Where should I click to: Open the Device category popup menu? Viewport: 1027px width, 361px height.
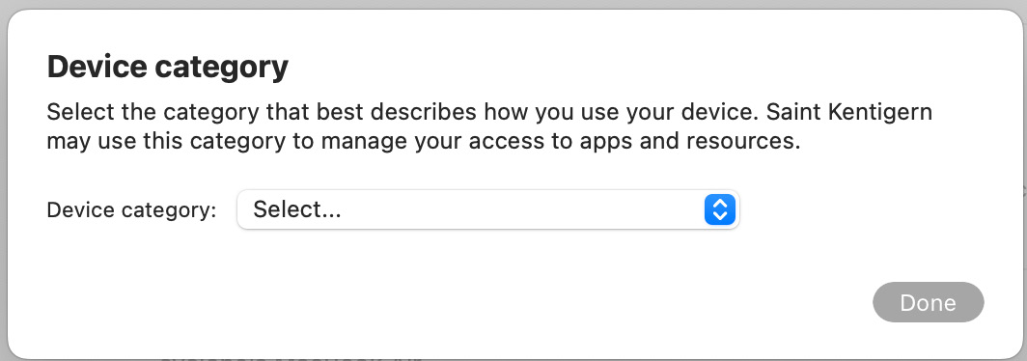tap(488, 209)
